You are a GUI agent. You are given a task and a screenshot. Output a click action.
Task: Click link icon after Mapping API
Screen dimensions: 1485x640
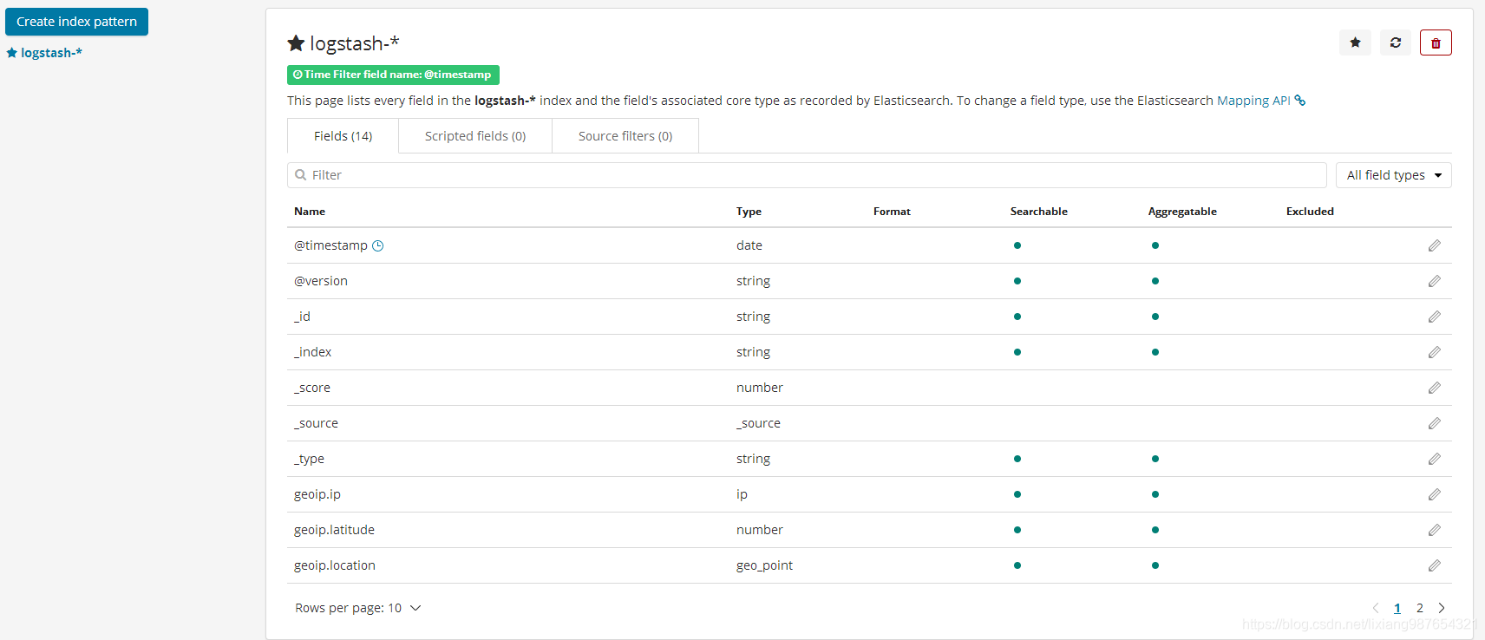pyautogui.click(x=1300, y=101)
